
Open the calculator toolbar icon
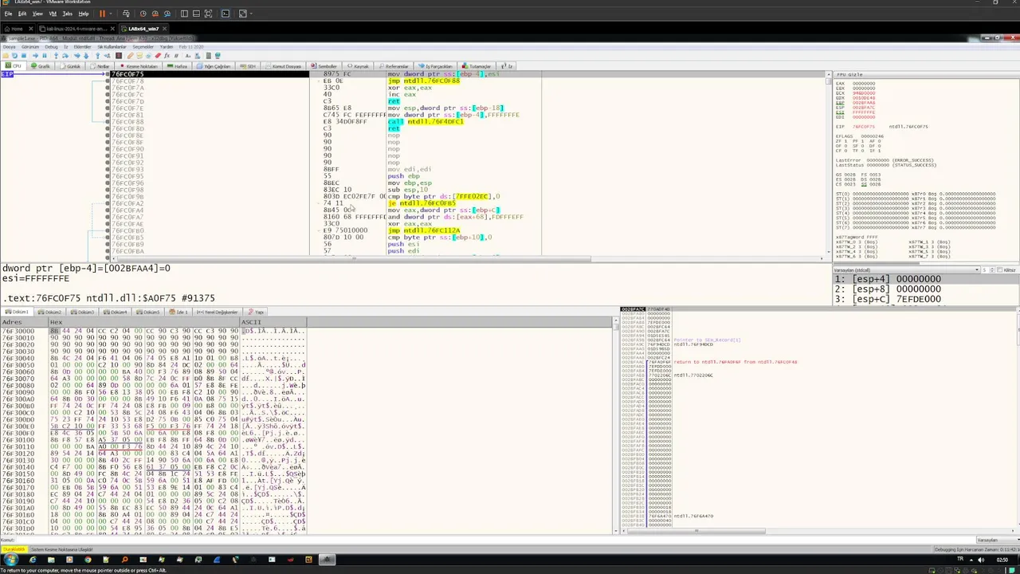[x=208, y=56]
